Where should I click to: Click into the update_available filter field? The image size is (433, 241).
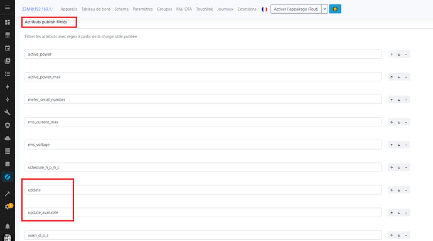(203, 213)
